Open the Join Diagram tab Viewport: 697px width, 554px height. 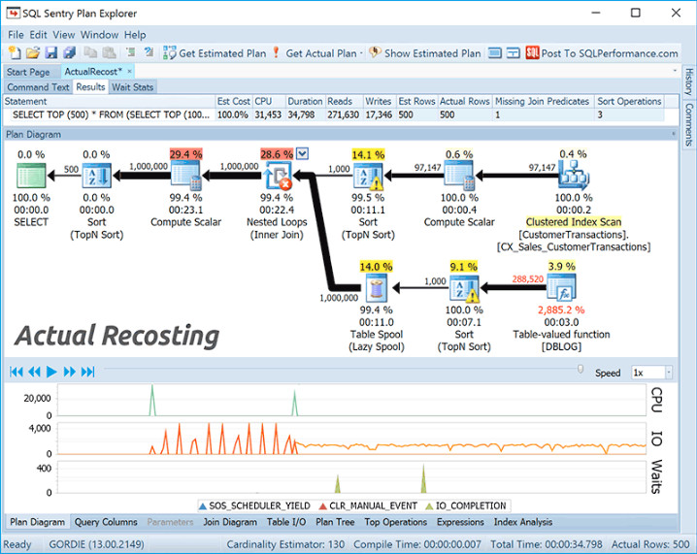point(230,522)
